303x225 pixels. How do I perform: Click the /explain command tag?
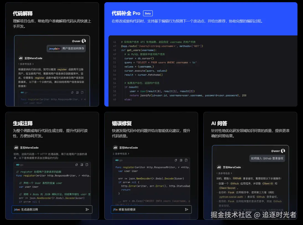coord(54,48)
